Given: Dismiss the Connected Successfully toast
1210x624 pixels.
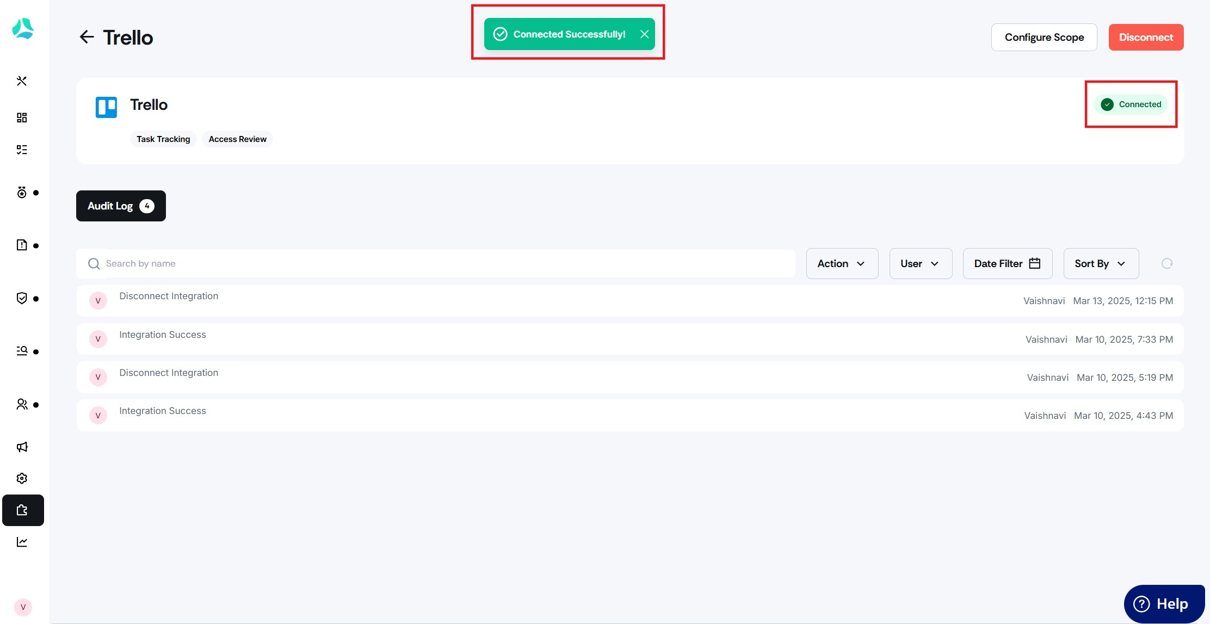Looking at the screenshot, I should point(644,34).
